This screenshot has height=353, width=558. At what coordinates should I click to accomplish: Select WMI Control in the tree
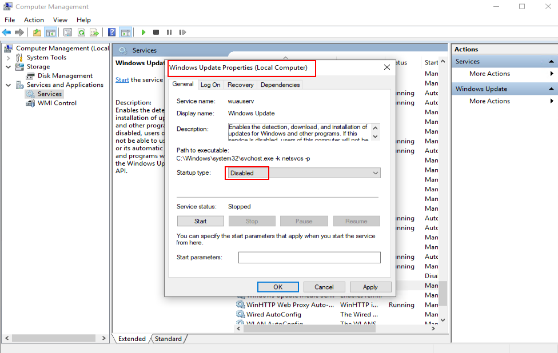coord(57,103)
